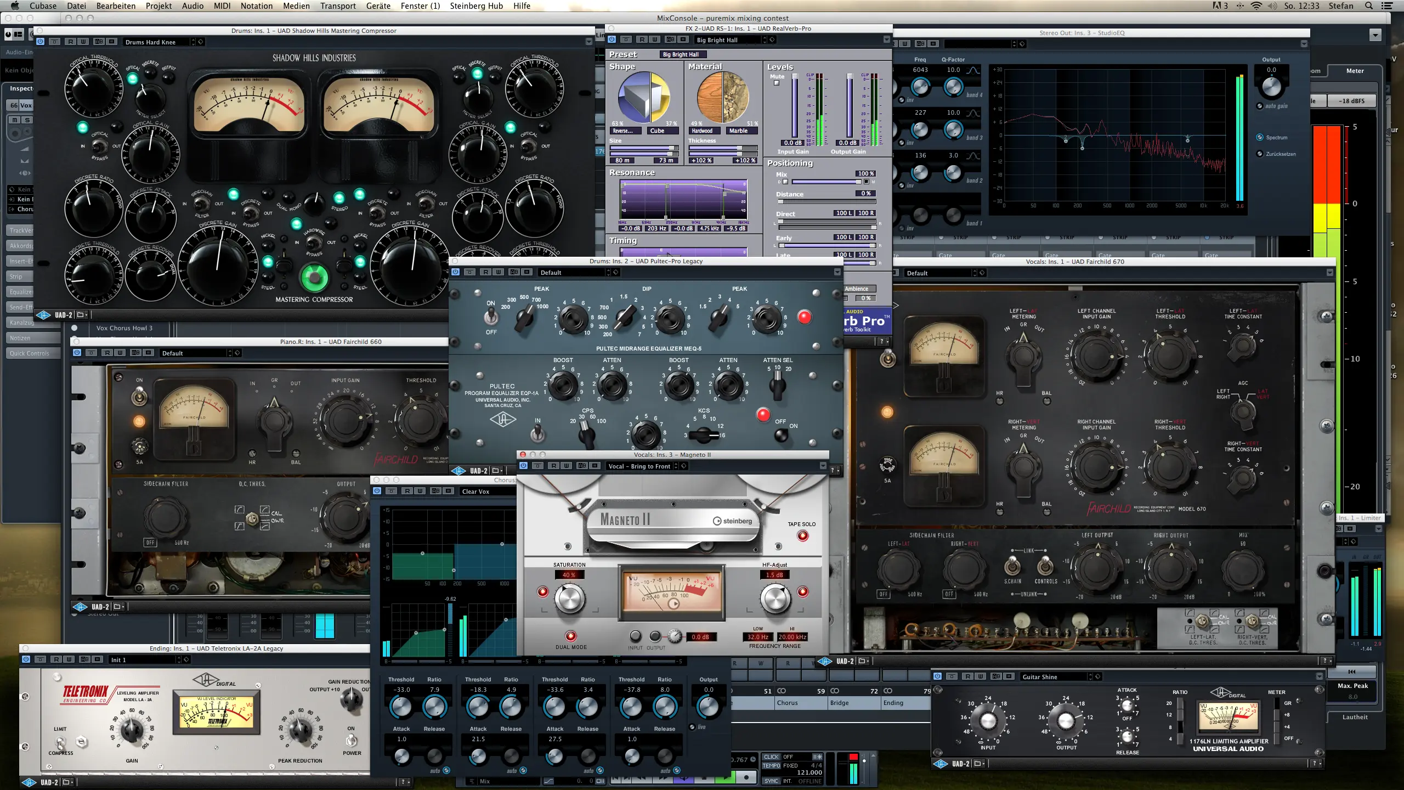Open the Wi-Fi status menu icon
Image resolution: width=1404 pixels, height=790 pixels.
[x=1256, y=6]
